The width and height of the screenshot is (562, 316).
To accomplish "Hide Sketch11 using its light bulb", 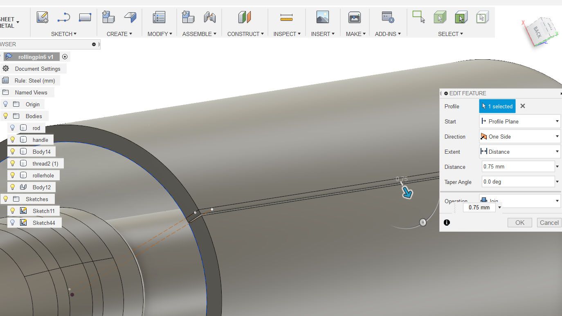I will (13, 211).
